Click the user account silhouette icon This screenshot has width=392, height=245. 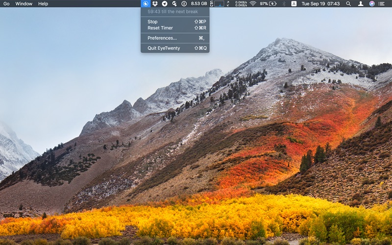coord(361,3)
